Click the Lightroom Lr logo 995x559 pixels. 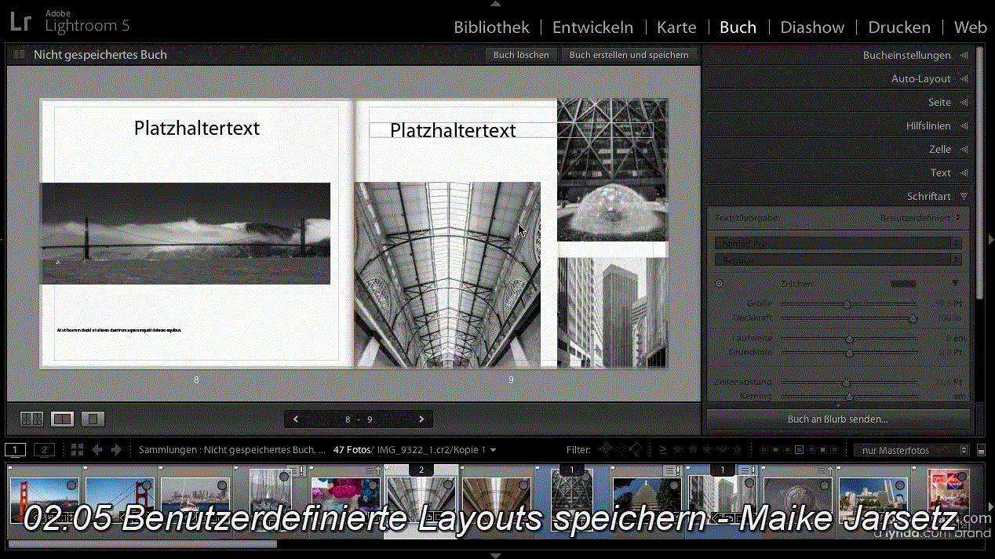point(21,21)
